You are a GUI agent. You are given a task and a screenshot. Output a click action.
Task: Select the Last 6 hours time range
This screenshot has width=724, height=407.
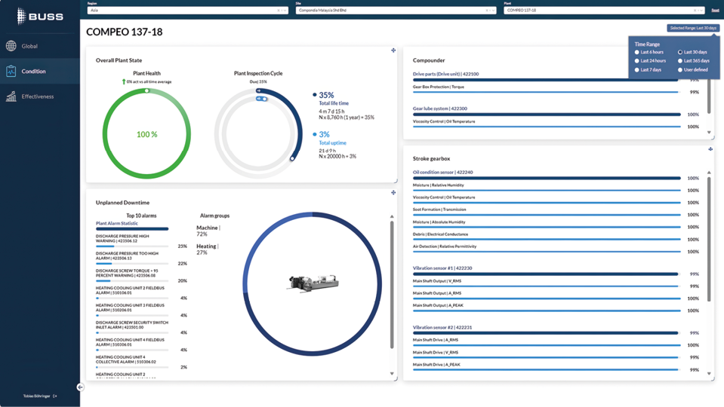pos(637,52)
